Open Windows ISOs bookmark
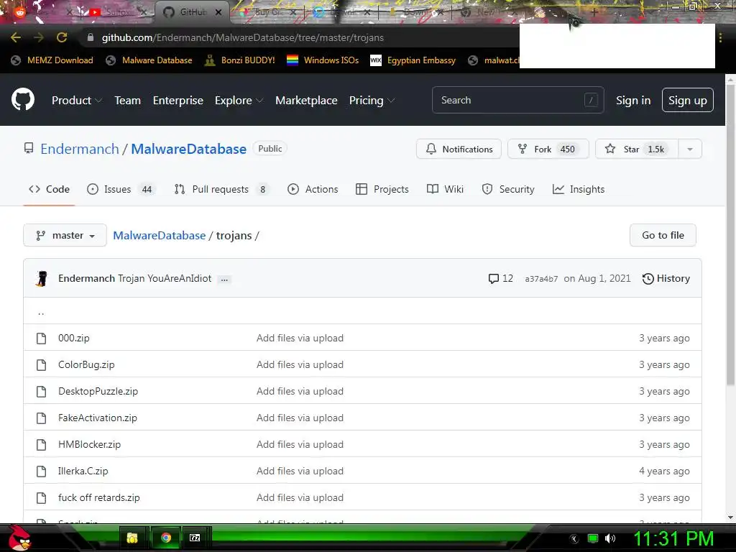The height and width of the screenshot is (552, 736). pyautogui.click(x=323, y=60)
